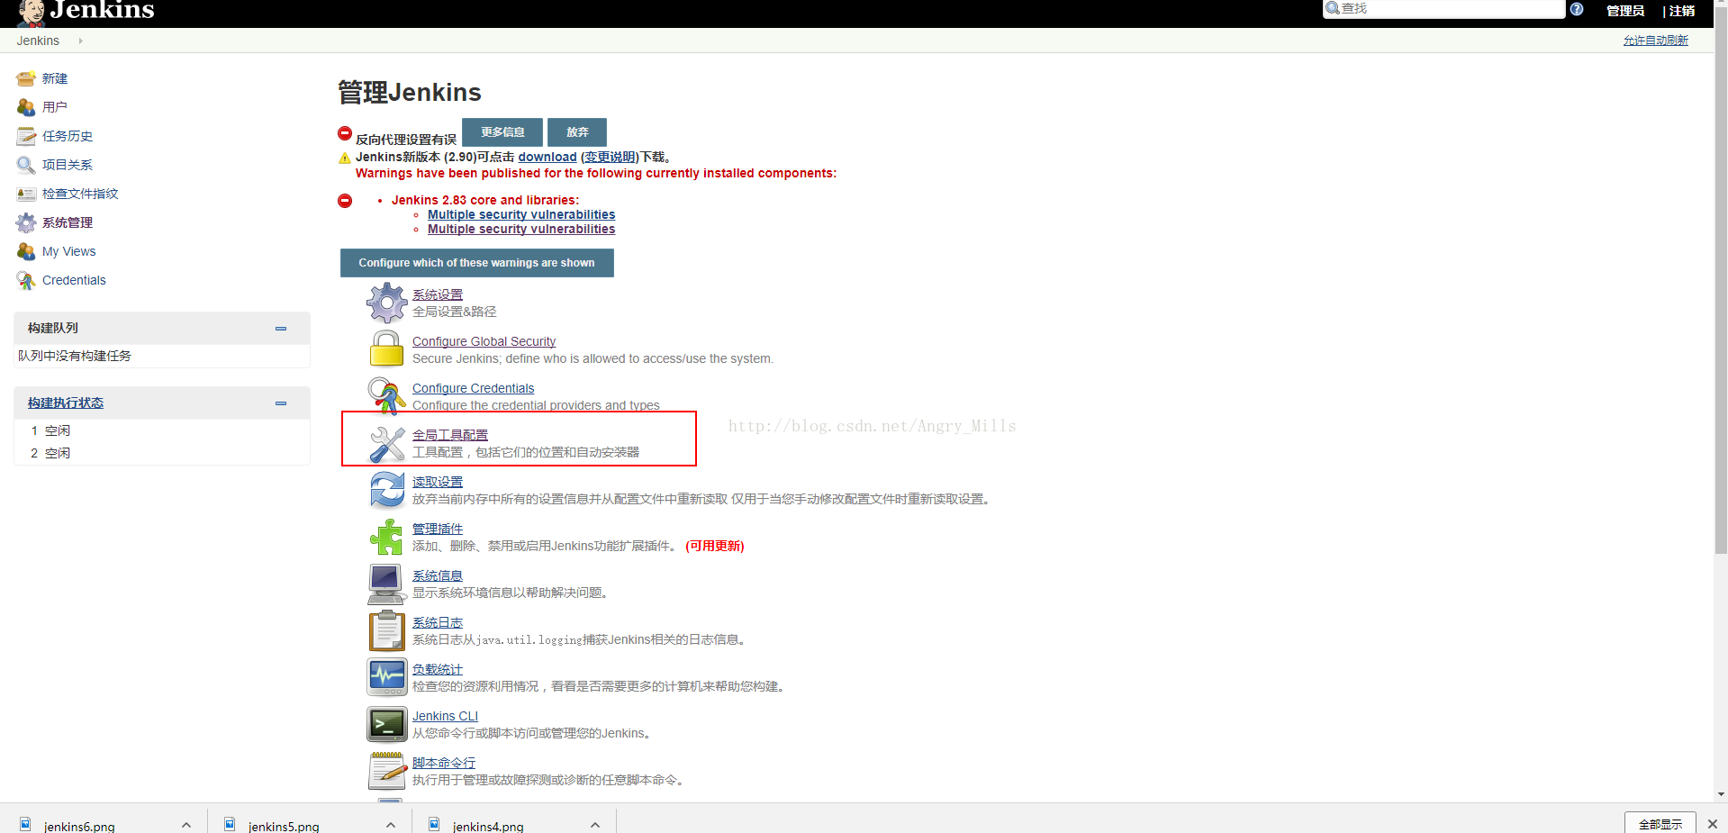
Task: Click the 用户 people icon
Action: (26, 107)
